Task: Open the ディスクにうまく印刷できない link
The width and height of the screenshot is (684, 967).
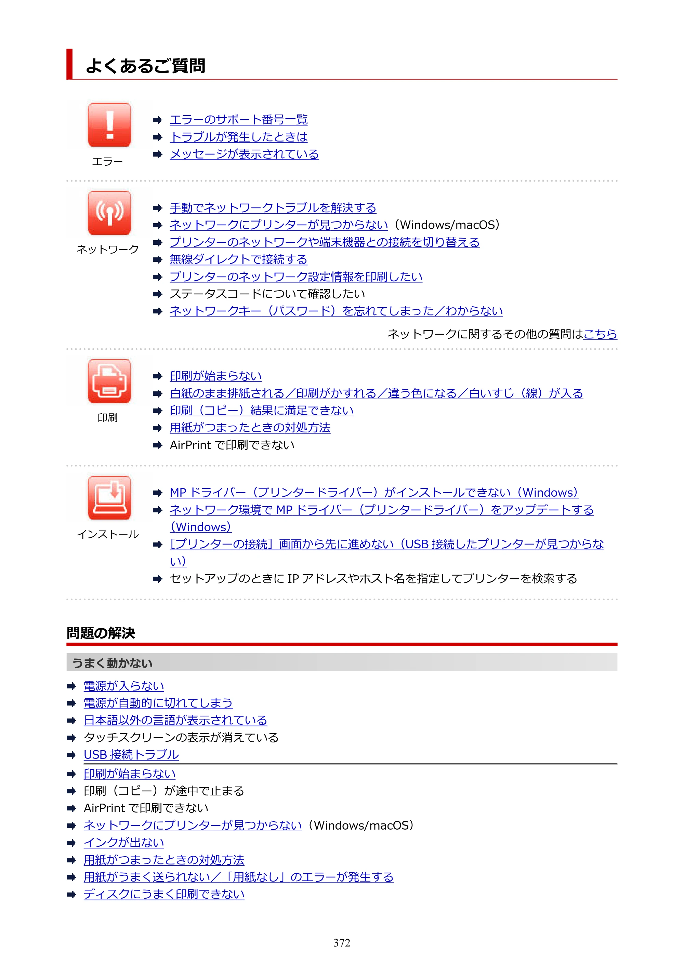Action: [164, 895]
